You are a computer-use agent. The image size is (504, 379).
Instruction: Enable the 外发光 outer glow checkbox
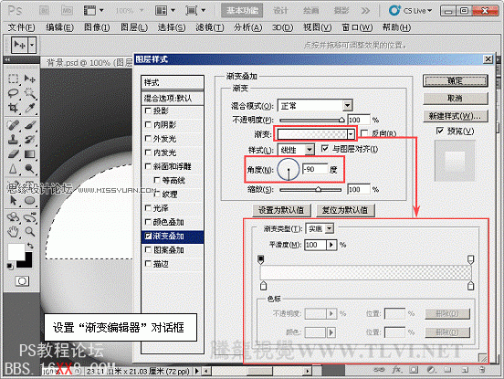[148, 139]
